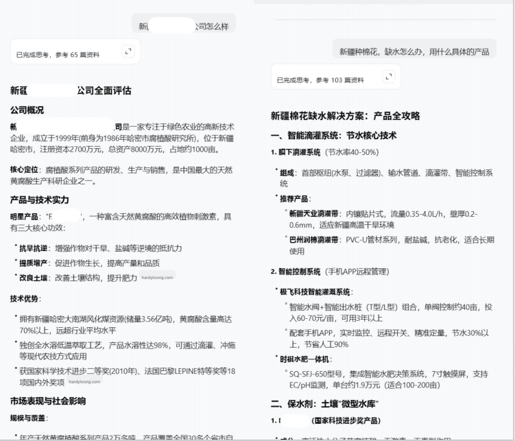Image resolution: width=515 pixels, height=441 pixels.
Task: Click the '核心定位' paragraph label
Action: click(x=23, y=170)
